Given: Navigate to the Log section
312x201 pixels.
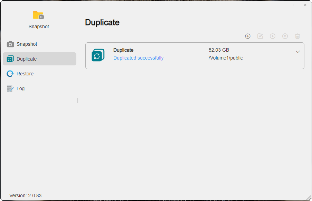Looking at the screenshot, I should tap(20, 88).
